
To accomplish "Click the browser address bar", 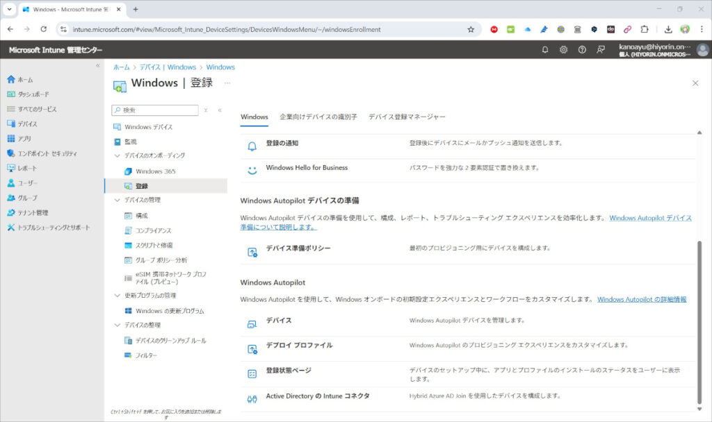I will point(268,29).
